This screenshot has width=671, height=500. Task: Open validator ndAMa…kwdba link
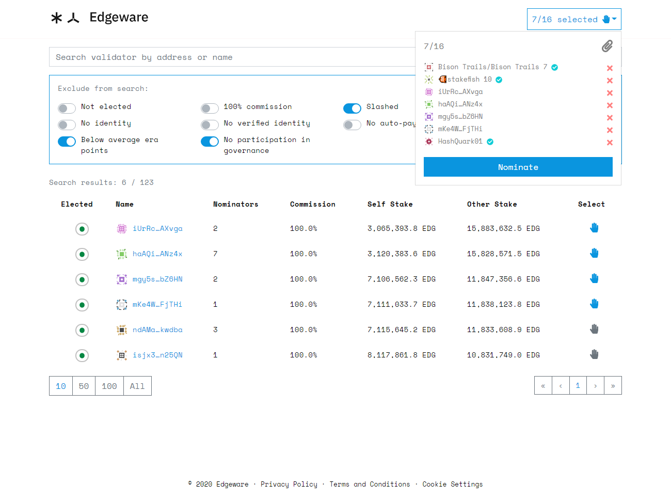click(x=157, y=330)
